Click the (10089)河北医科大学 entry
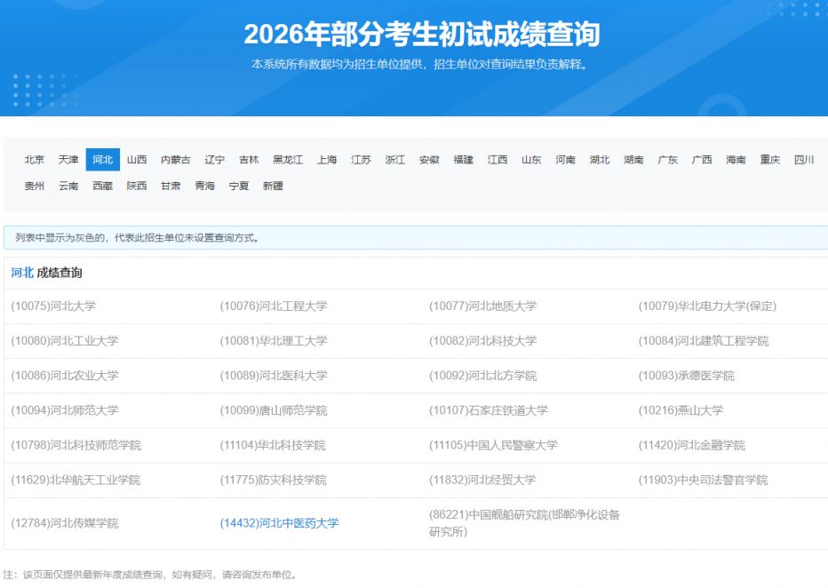This screenshot has height=588, width=828. pyautogui.click(x=274, y=376)
